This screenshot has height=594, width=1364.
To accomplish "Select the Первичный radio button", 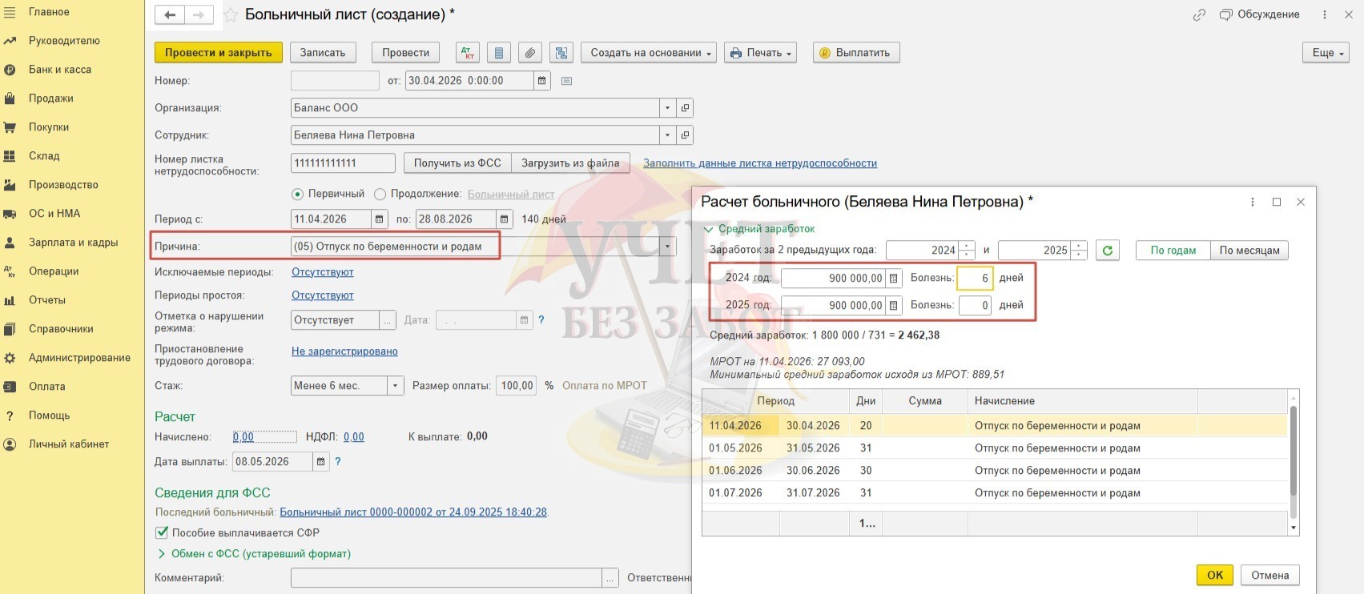I will coord(298,194).
